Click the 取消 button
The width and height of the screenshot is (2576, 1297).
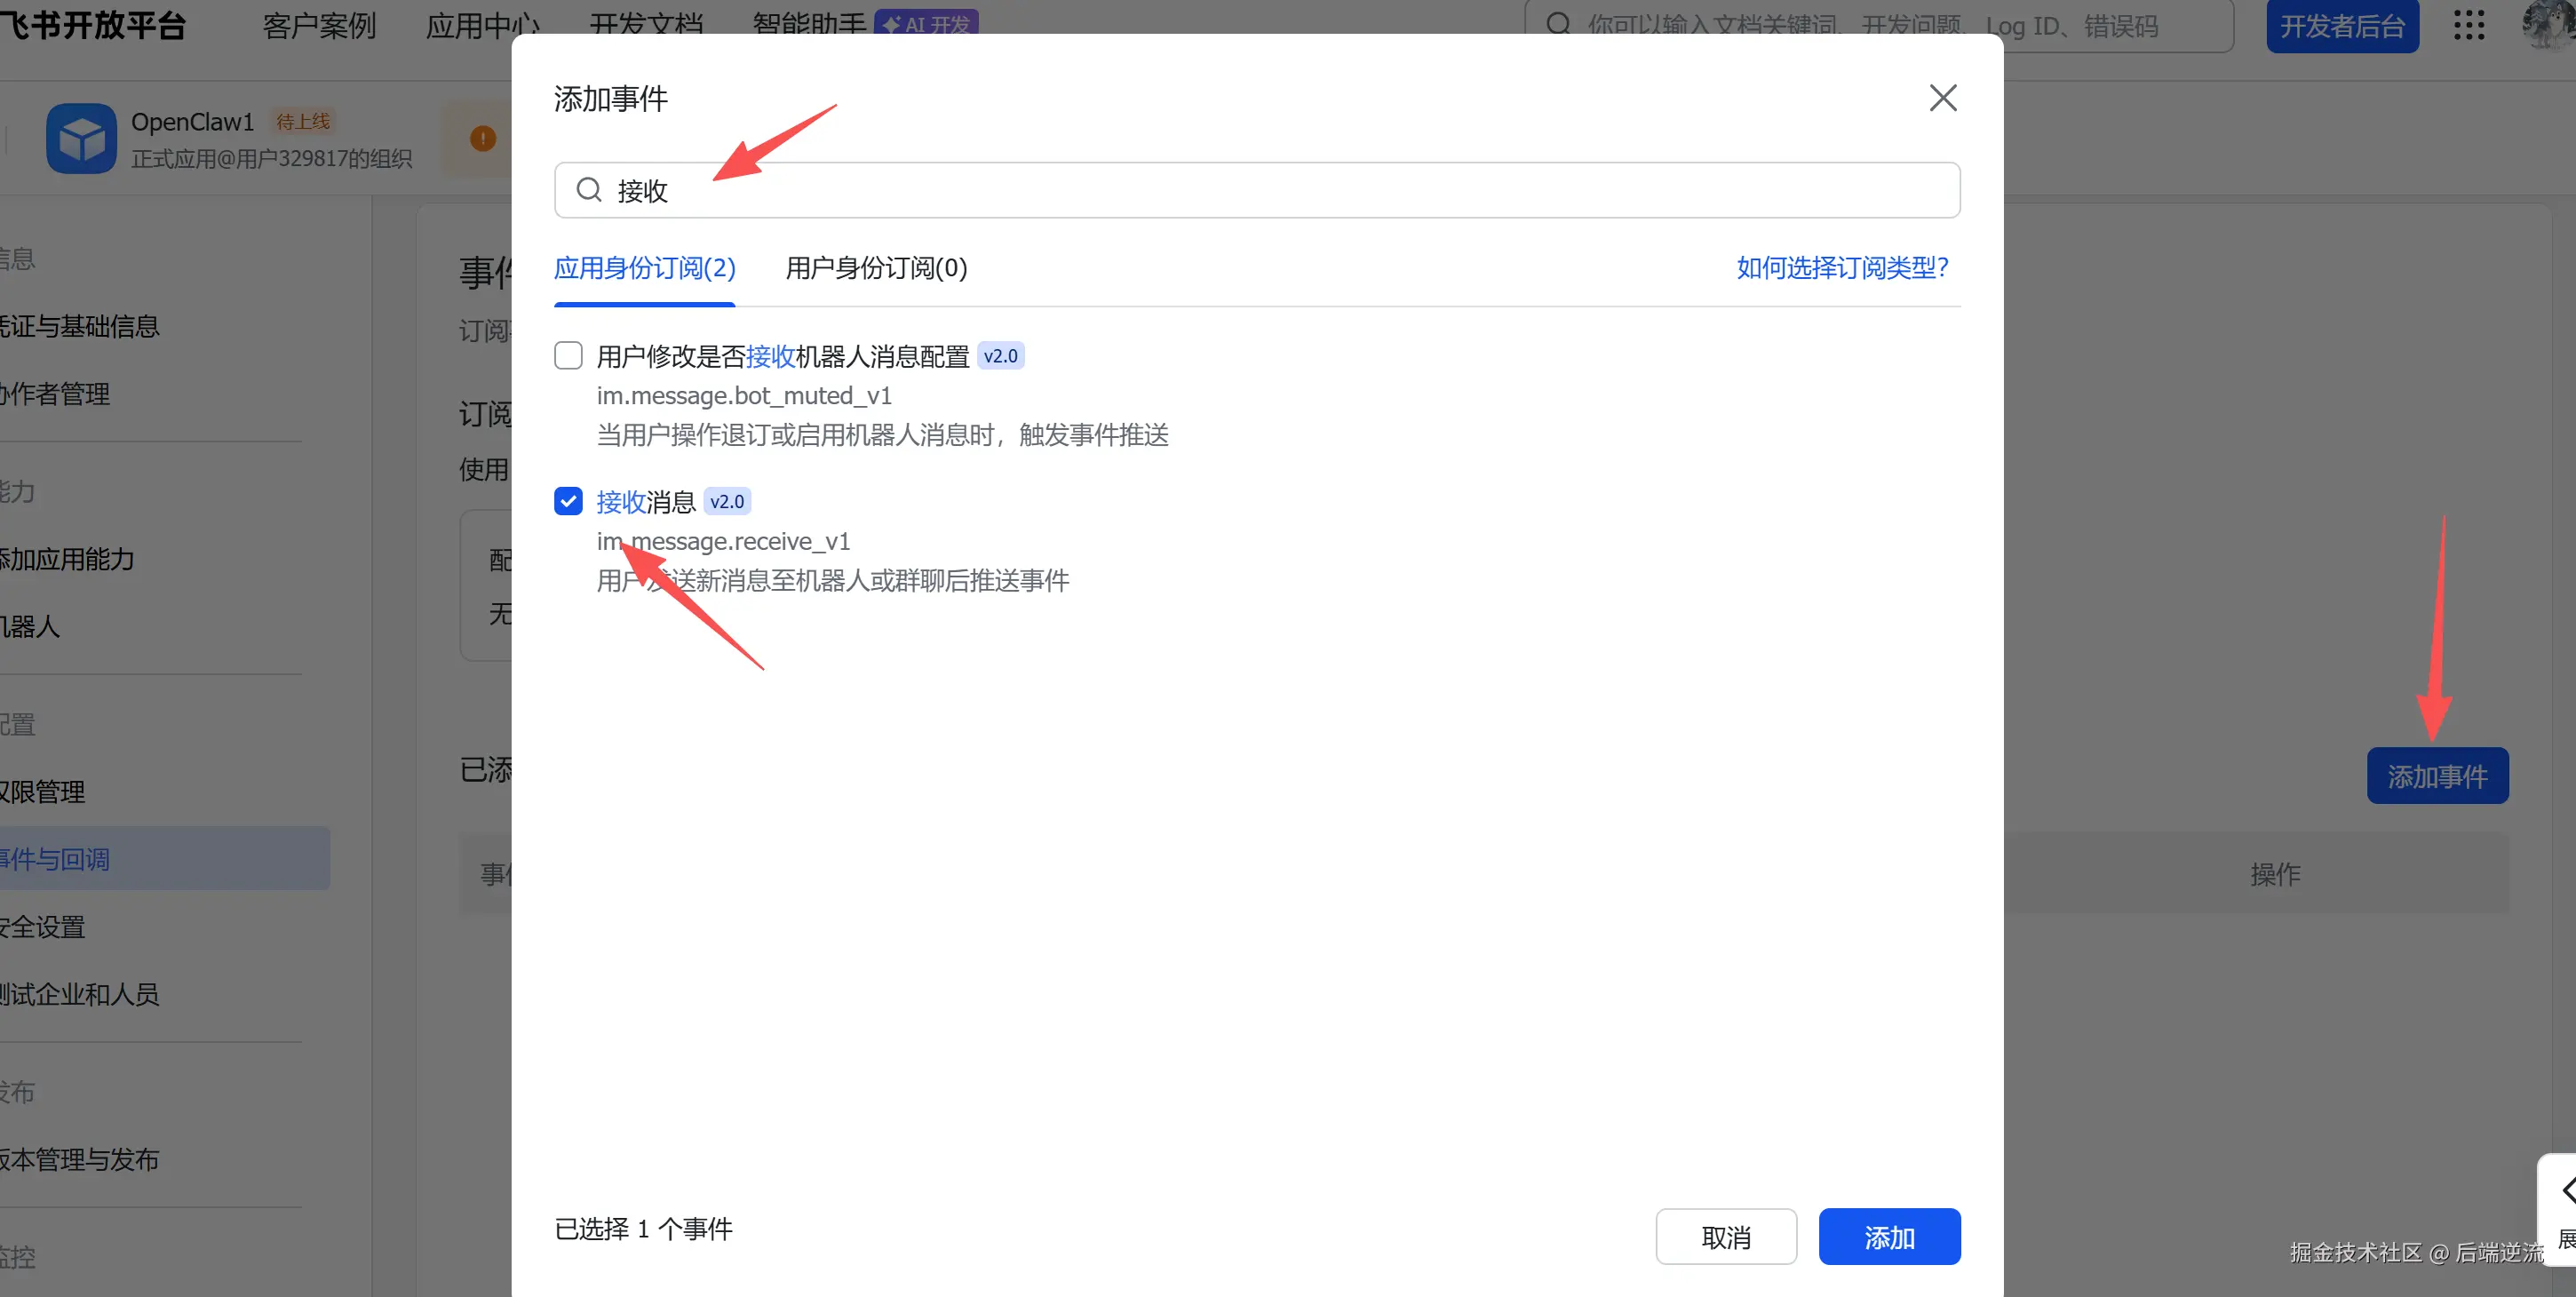[1725, 1237]
